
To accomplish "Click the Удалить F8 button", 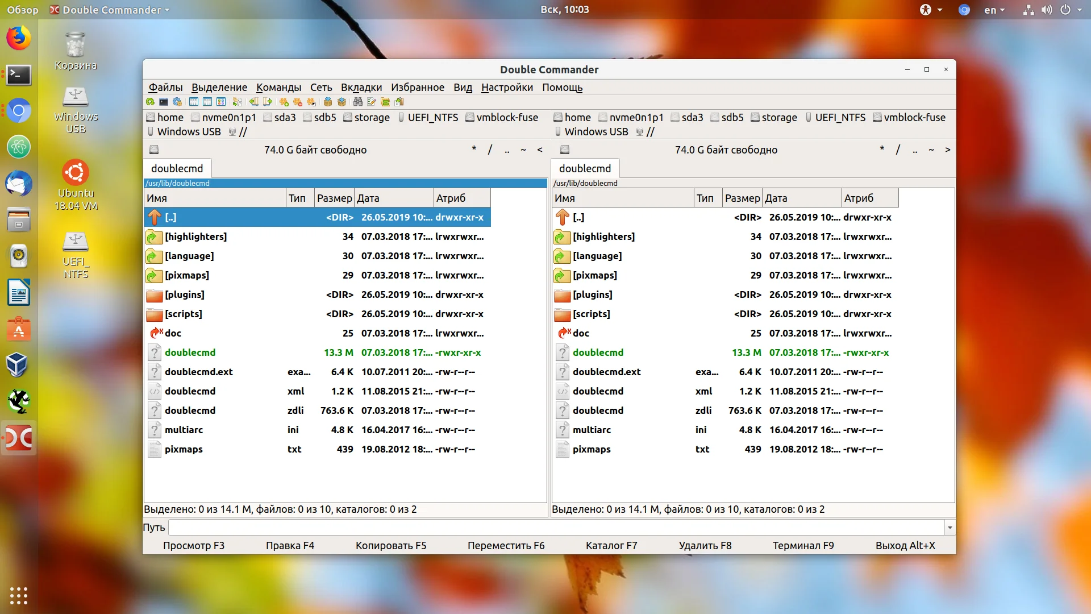I will [x=705, y=545].
